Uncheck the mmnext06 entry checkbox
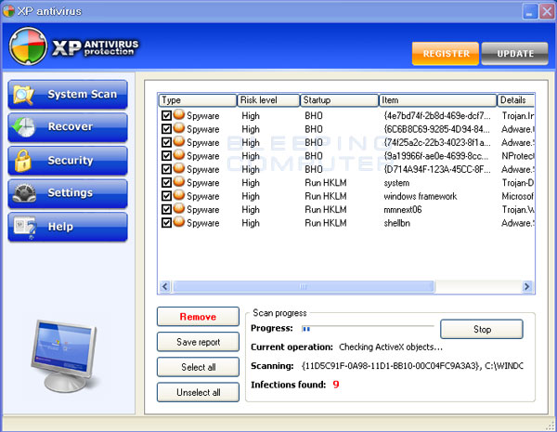 click(166, 209)
